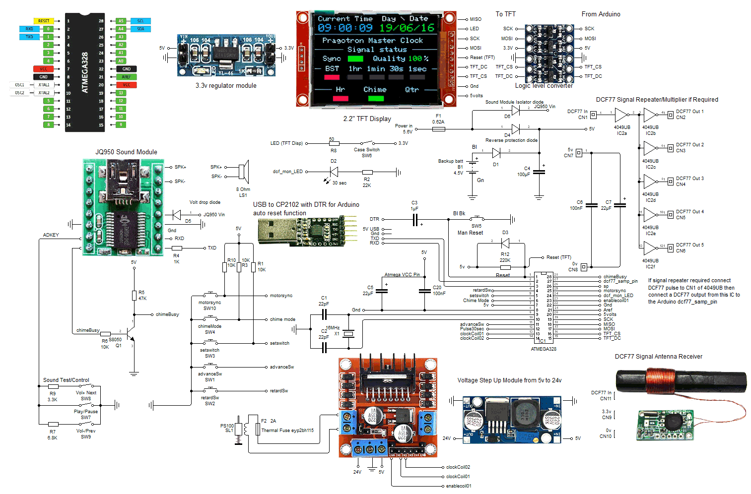Image resolution: width=751 pixels, height=494 pixels.
Task: Select the SW5 Man Reset switch symbol
Action: click(477, 218)
